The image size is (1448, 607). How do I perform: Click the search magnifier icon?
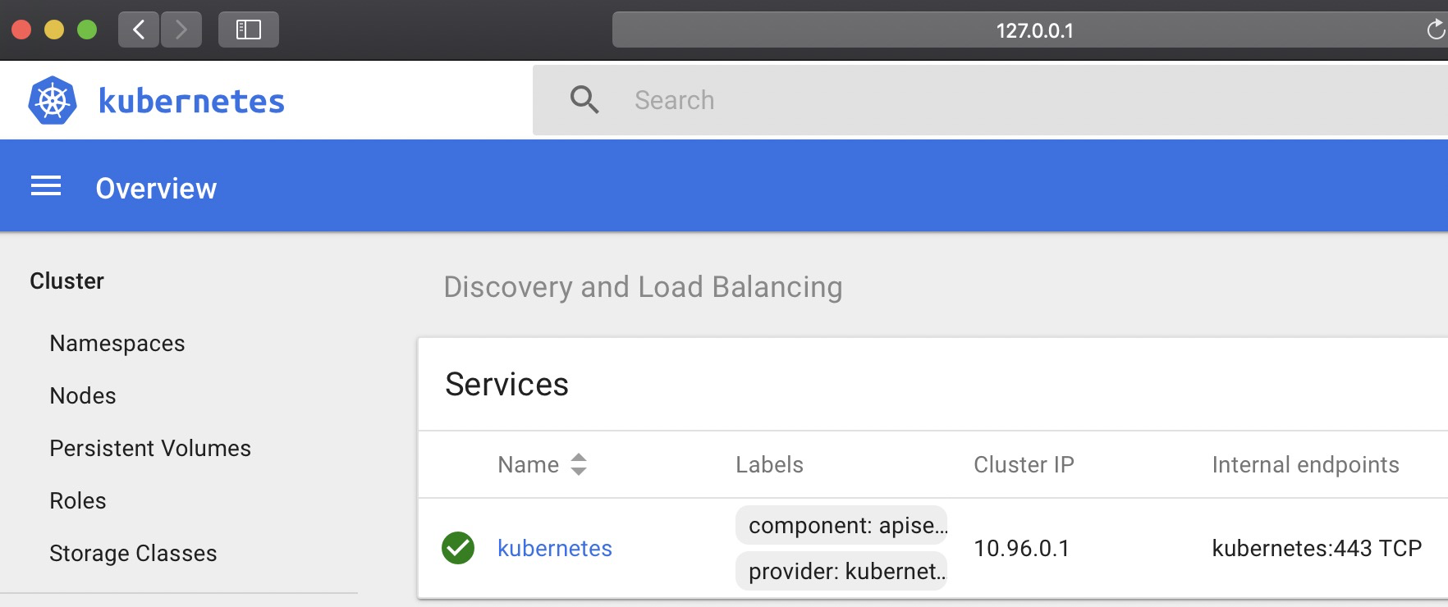click(584, 100)
